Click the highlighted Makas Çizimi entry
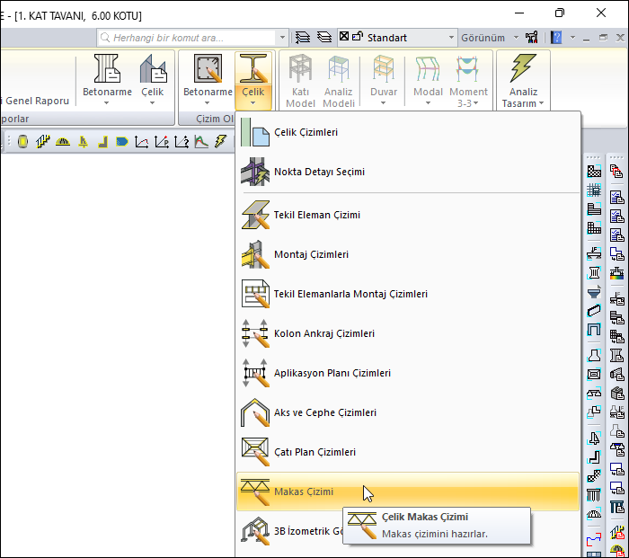Screen dimensions: 629x558 point(408,492)
